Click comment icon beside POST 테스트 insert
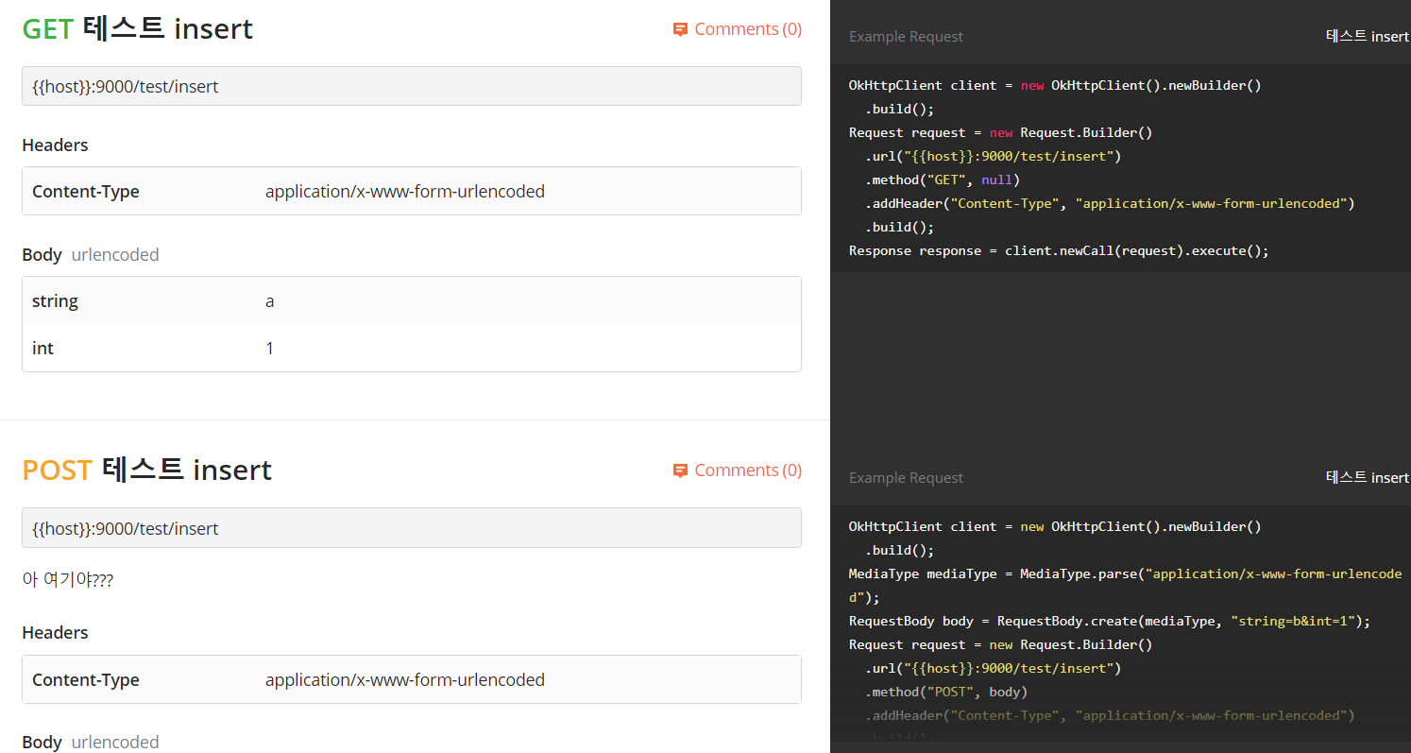1411x753 pixels. pyautogui.click(x=680, y=471)
